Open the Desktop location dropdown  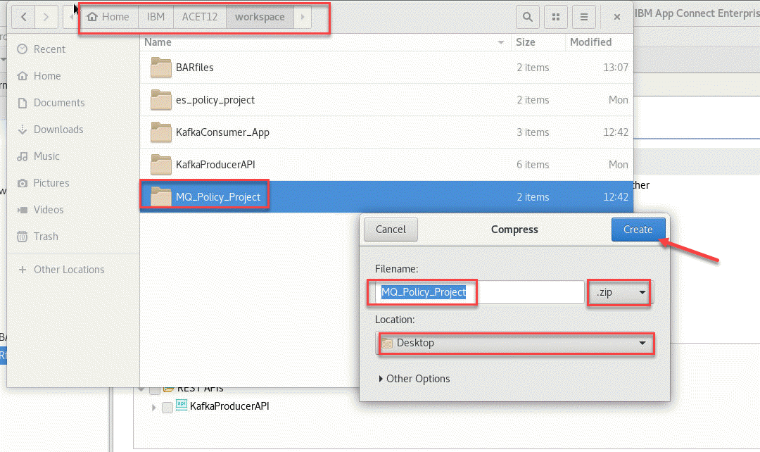click(515, 343)
